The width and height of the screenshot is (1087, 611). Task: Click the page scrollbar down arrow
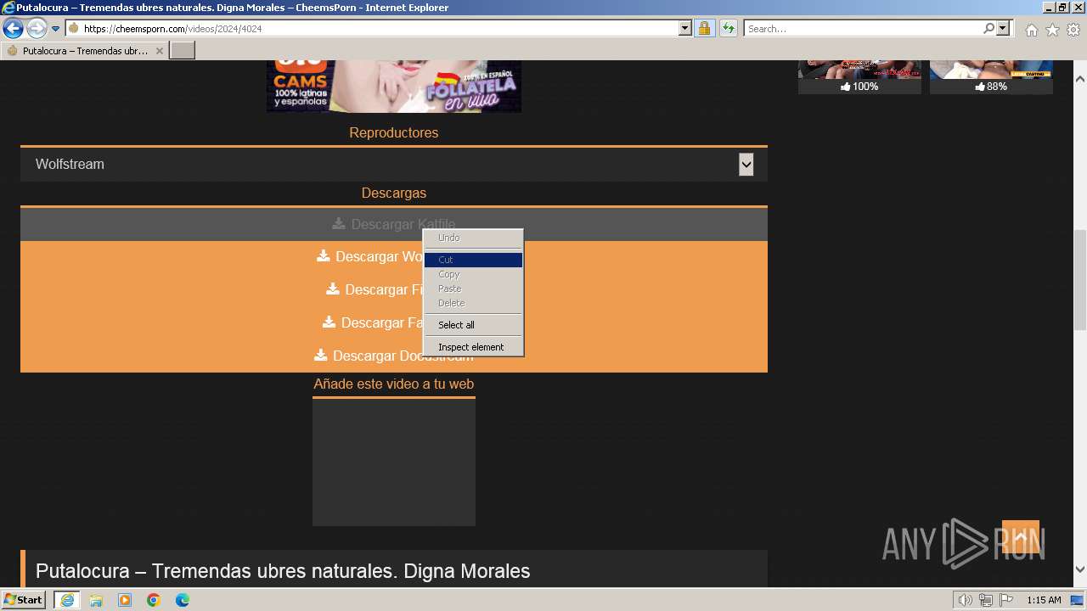[x=1079, y=569]
